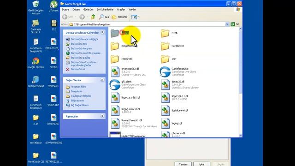295x166 pixels.
Task: Click the Forward navigation arrow
Action: point(82,17)
